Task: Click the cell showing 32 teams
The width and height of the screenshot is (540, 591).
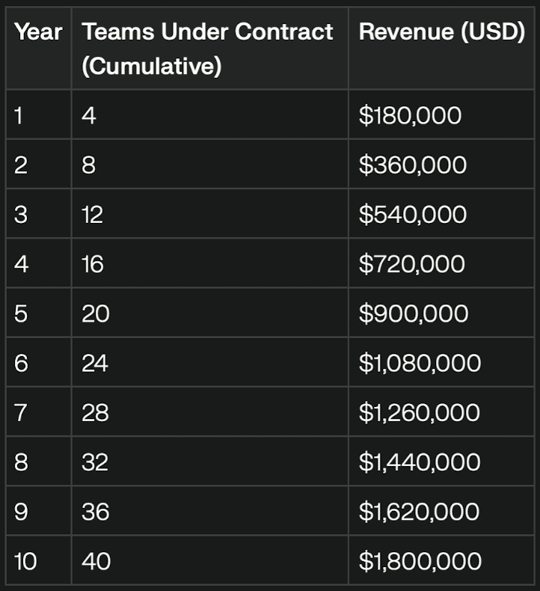Action: pos(95,462)
